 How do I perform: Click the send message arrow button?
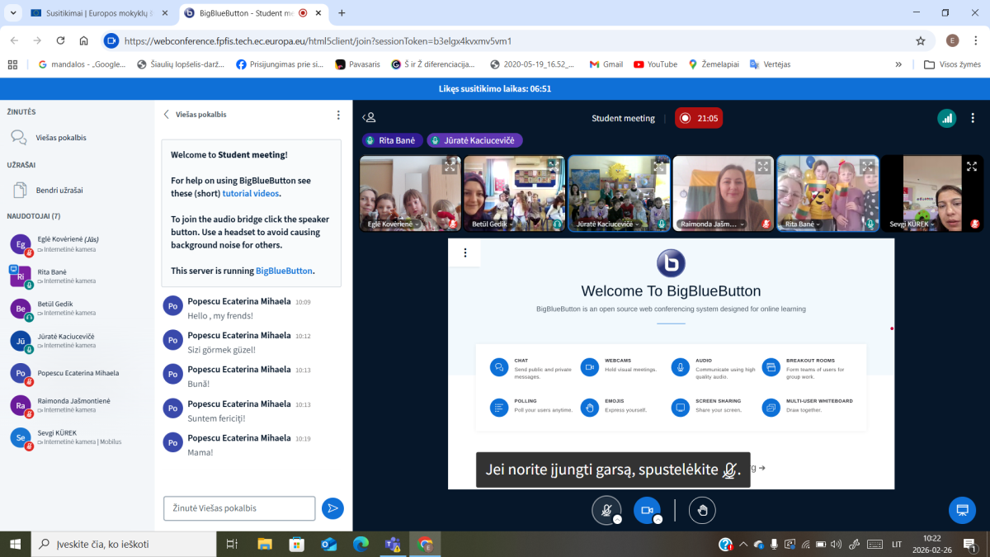pos(332,508)
